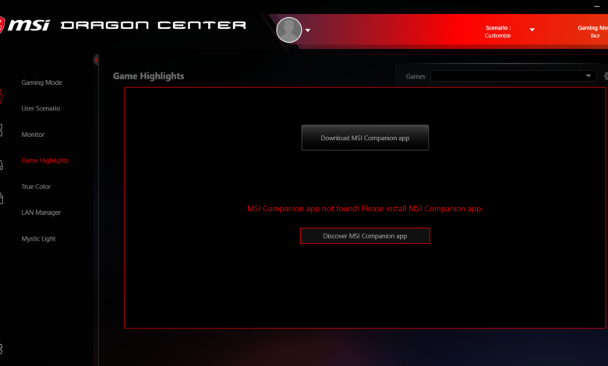608x366 pixels.
Task: Open Game Highlights settings gear
Action: pyautogui.click(x=606, y=76)
